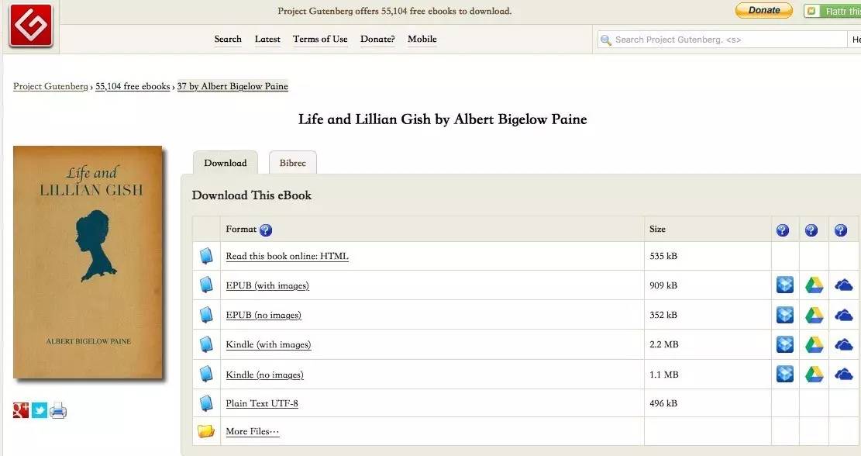Open Plain Text UTF-8 link

[x=262, y=403]
